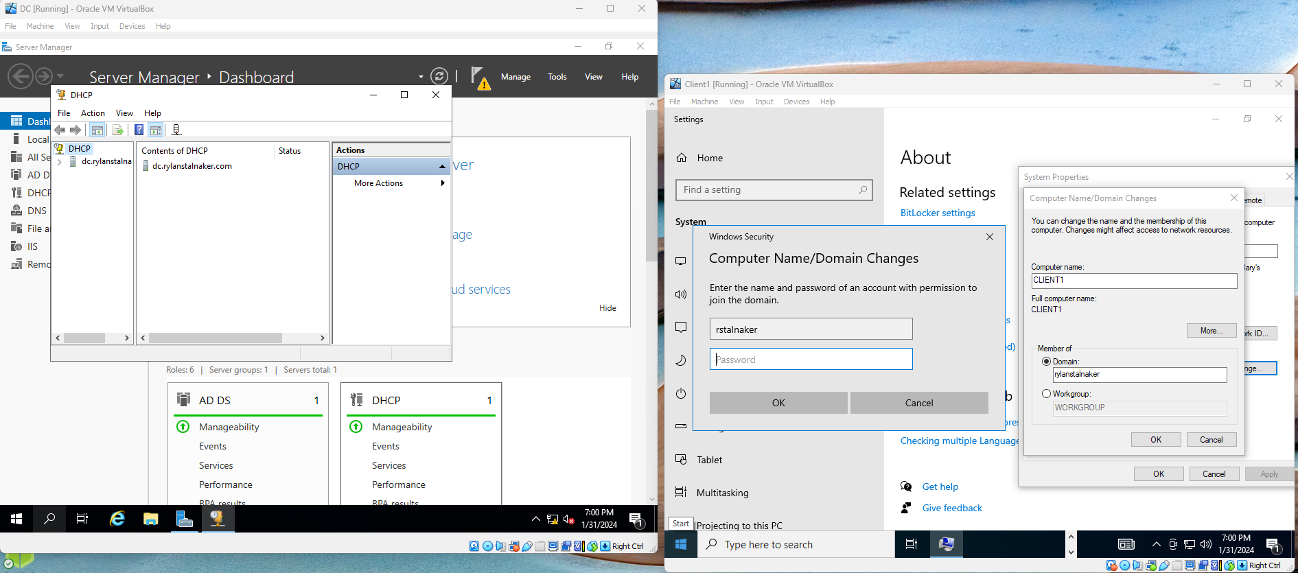Screen dimensions: 1298x573
Task: Click Server Manager refresh icon
Action: 439,76
